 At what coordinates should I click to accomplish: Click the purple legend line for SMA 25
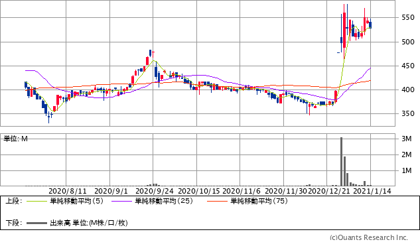click(122, 201)
